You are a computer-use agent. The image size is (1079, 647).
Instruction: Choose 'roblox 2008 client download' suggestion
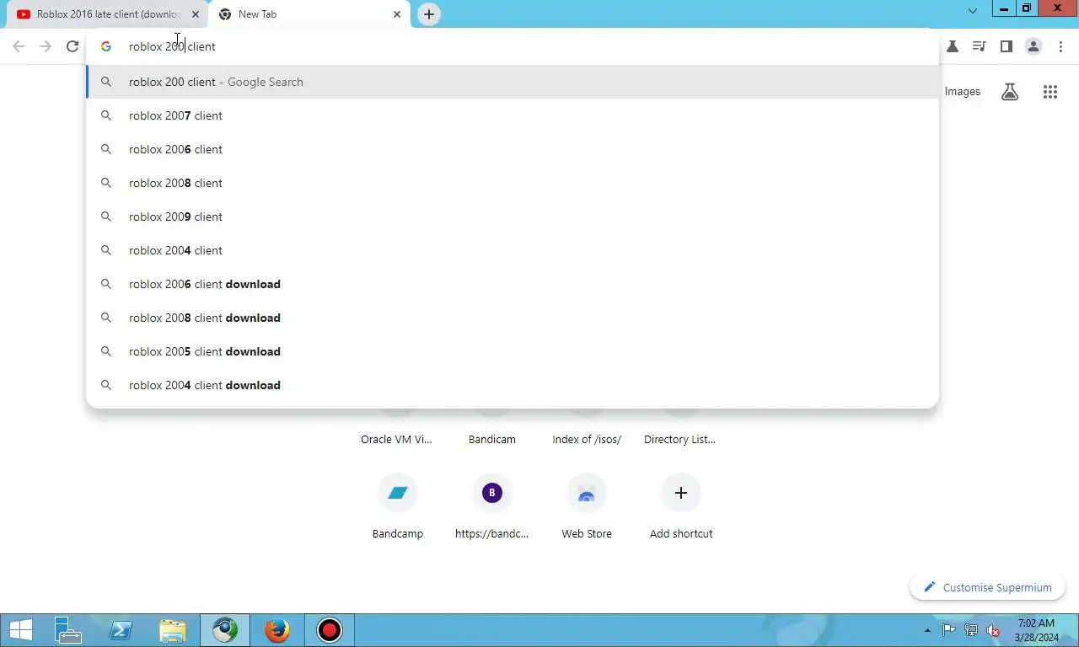coord(513,318)
